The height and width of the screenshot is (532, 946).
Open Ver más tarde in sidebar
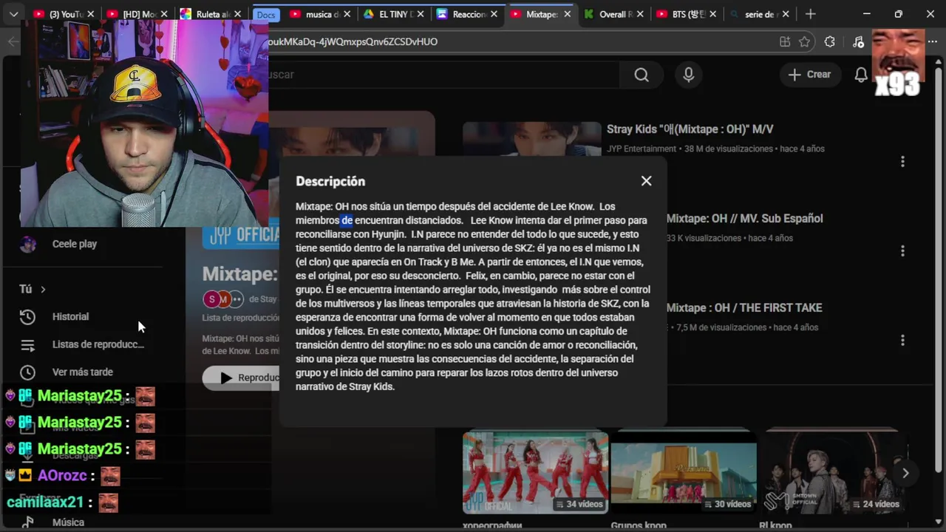83,372
